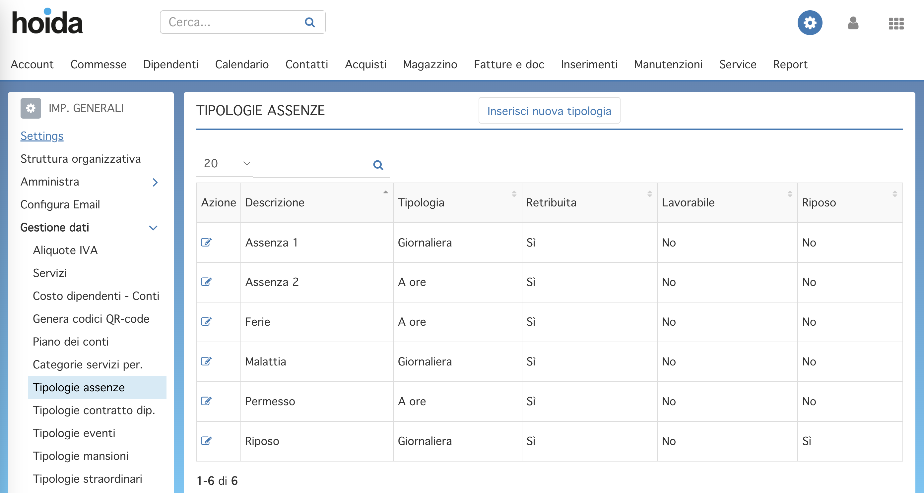Edit the Assenza 1 row
The height and width of the screenshot is (493, 924).
pos(206,243)
